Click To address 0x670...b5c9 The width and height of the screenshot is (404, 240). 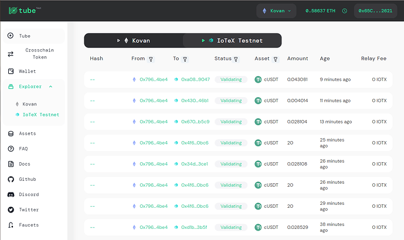pyautogui.click(x=195, y=122)
